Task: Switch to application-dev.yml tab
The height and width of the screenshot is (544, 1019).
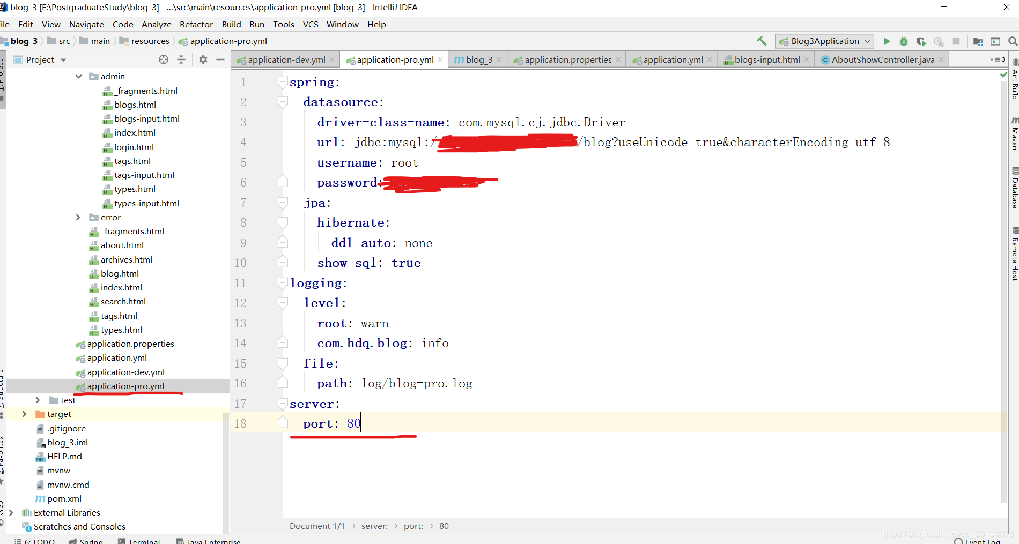Action: [x=286, y=59]
